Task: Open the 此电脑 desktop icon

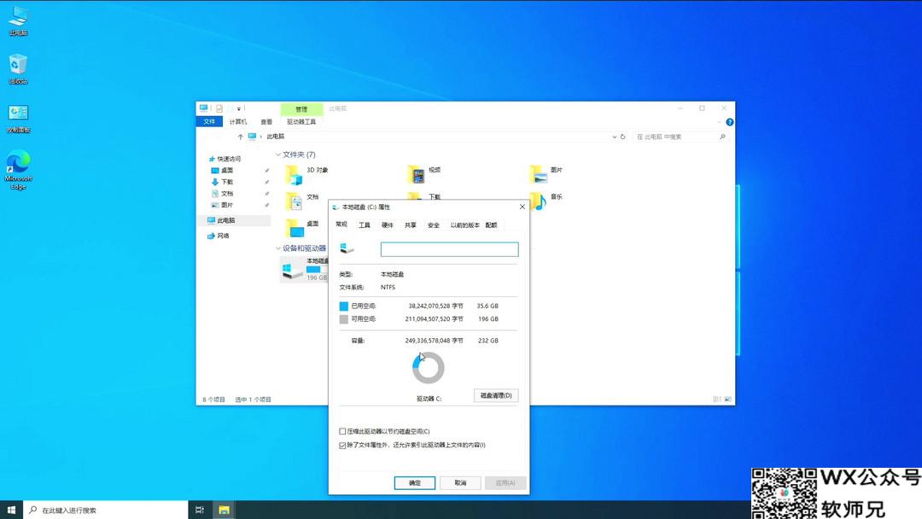Action: click(18, 21)
